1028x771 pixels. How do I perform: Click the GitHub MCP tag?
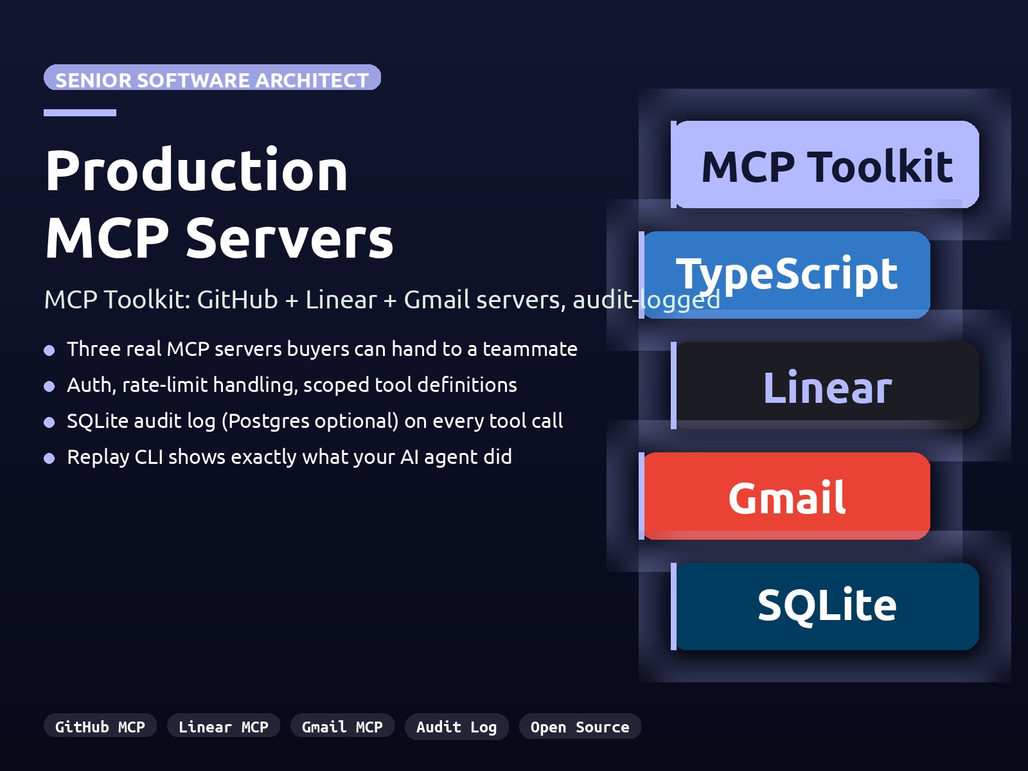100,727
